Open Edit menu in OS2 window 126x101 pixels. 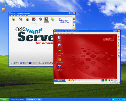(13, 15)
